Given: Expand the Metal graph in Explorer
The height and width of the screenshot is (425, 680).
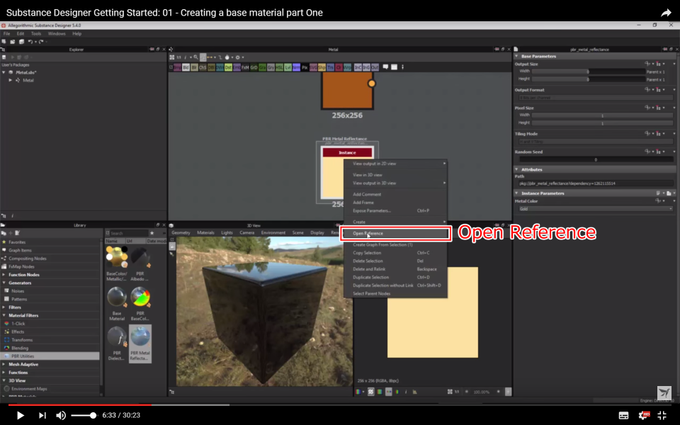Looking at the screenshot, I should (11, 80).
